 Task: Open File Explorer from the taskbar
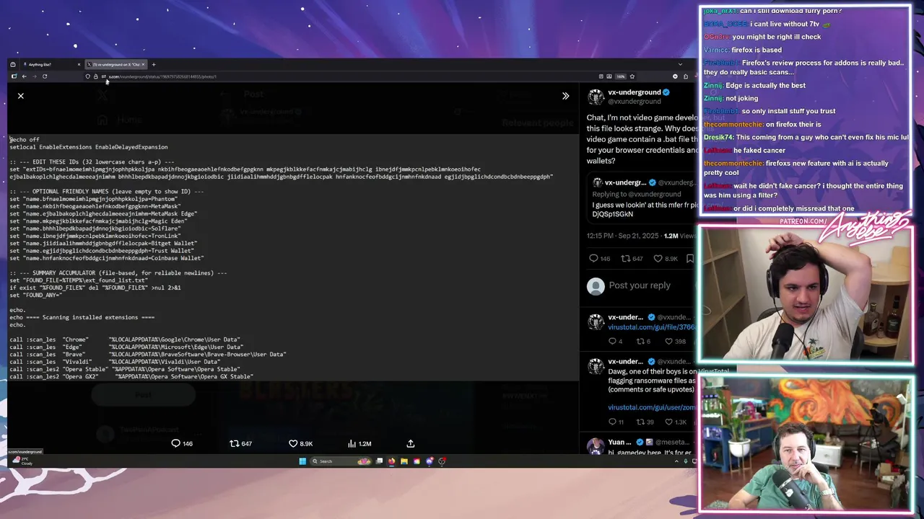coord(404,461)
